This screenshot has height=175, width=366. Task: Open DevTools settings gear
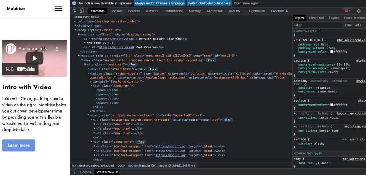coord(359,11)
